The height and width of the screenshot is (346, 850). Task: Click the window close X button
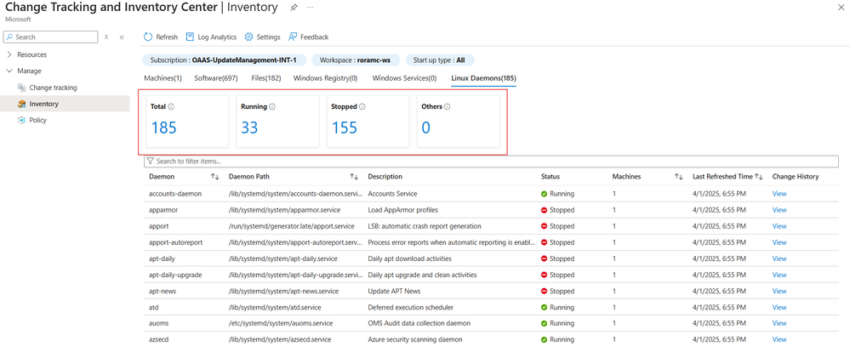841,7
